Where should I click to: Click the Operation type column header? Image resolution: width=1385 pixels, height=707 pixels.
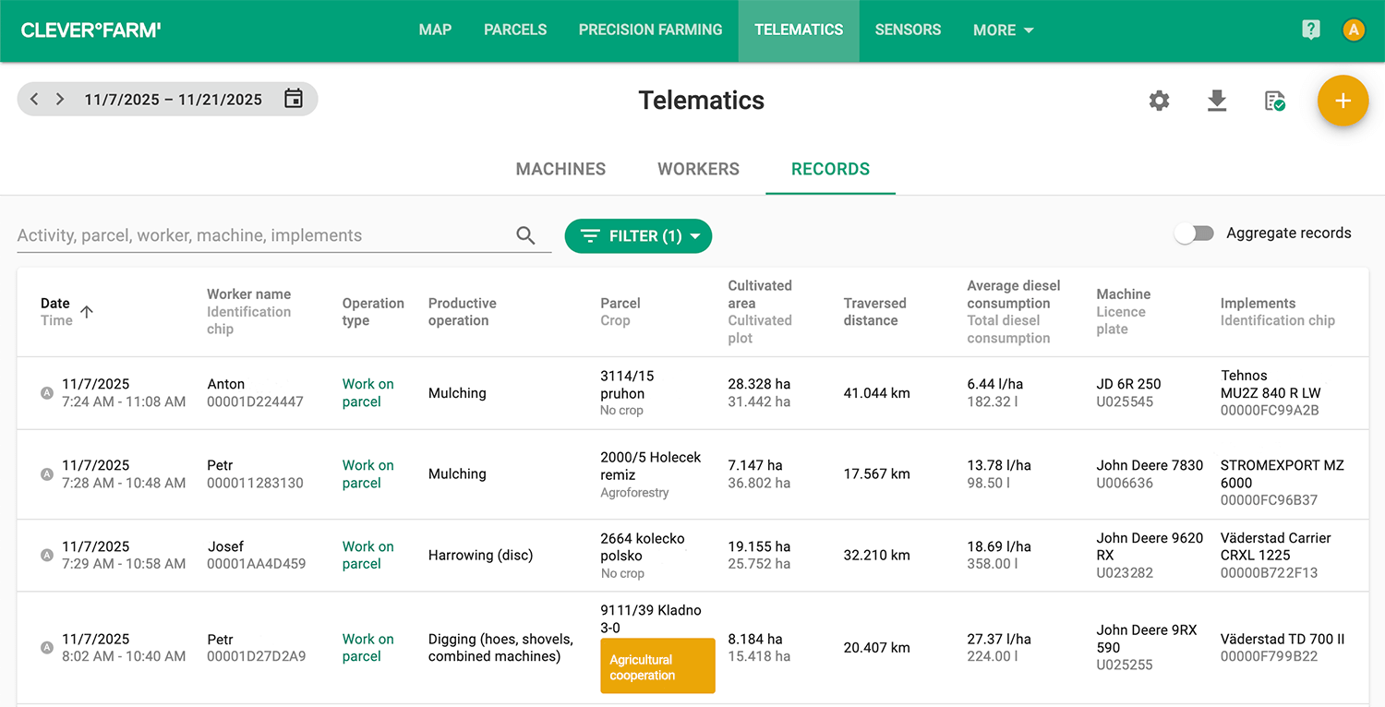click(x=373, y=312)
